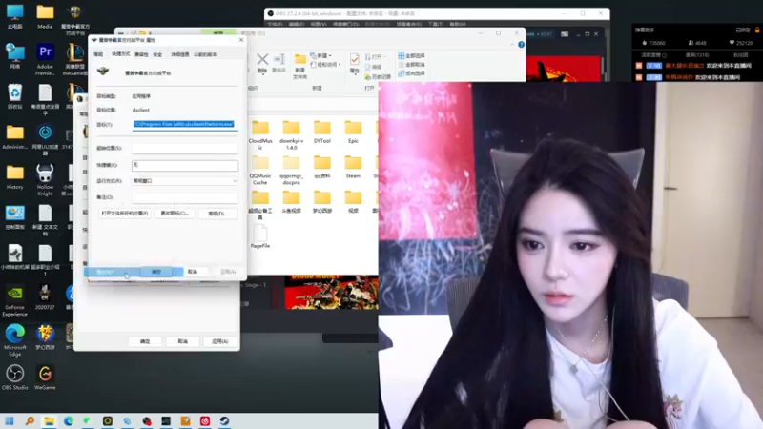Click the Shortcut Key (快捷键) field
763x429 pixels.
tap(185, 165)
